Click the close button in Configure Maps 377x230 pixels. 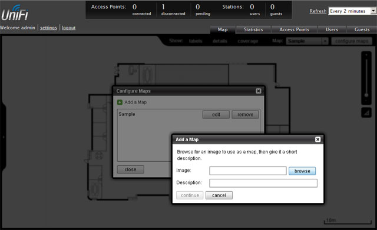(131, 169)
